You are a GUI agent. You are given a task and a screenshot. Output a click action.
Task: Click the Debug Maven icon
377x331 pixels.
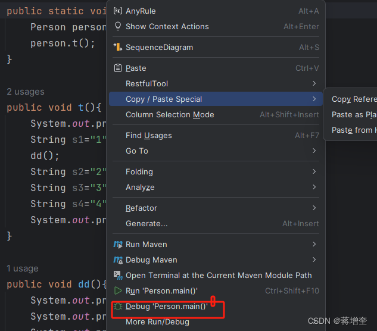tap(118, 260)
